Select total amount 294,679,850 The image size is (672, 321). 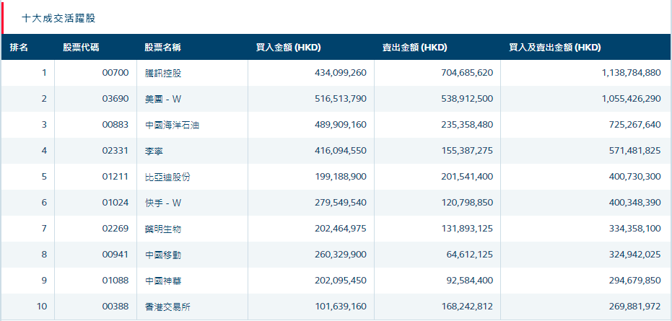(635, 281)
